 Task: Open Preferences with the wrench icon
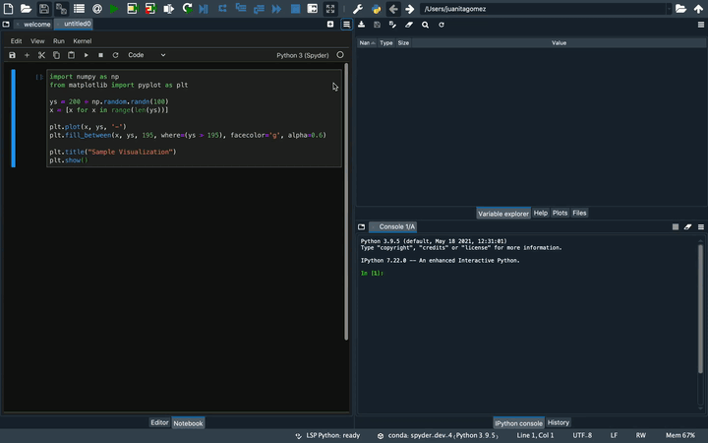point(358,9)
